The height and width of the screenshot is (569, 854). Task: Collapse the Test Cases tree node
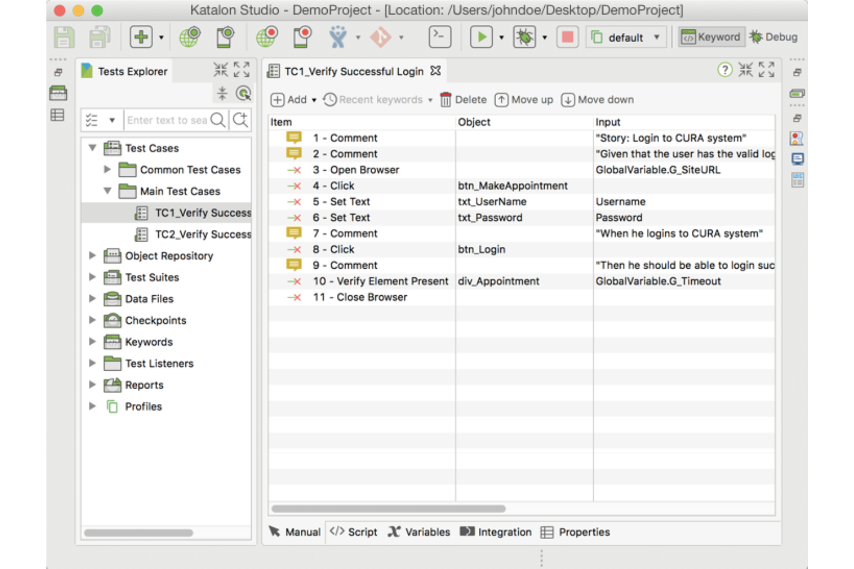coord(92,148)
